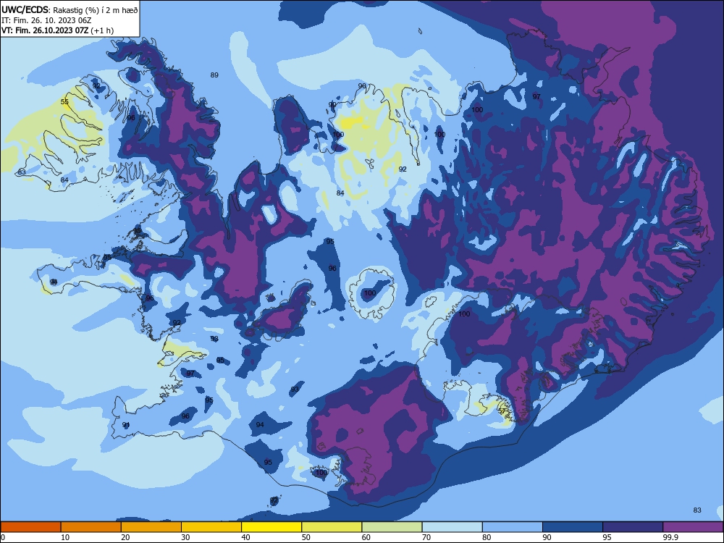
Task: Click the legend label '80'
Action: (x=487, y=537)
